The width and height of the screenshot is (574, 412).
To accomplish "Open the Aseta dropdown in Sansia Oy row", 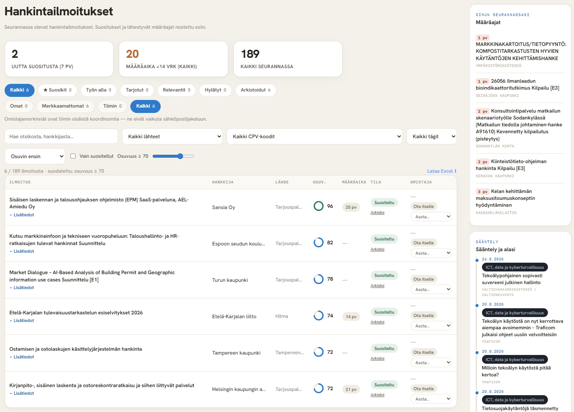I will click(x=431, y=217).
